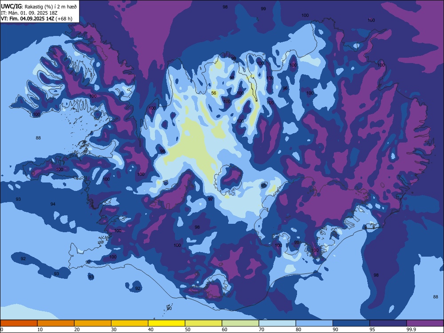Click the navy 95–99.9 legend swatch
The height and width of the screenshot is (333, 444).
click(388, 323)
